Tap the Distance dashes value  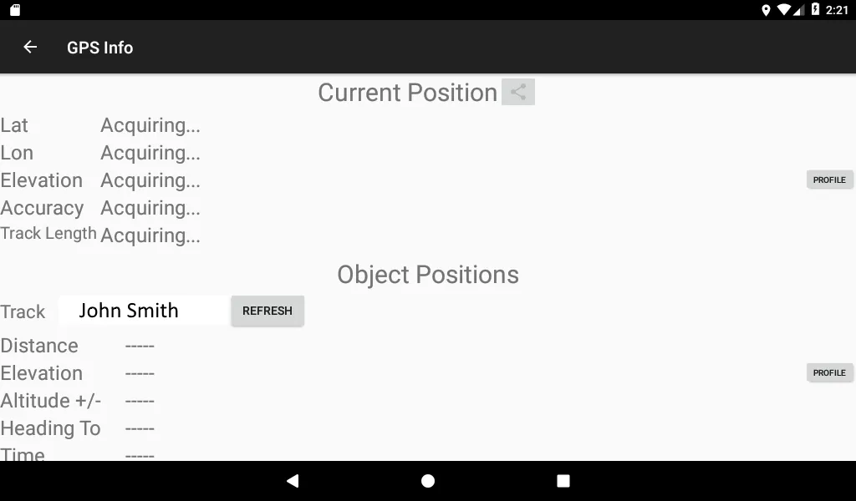pos(140,346)
